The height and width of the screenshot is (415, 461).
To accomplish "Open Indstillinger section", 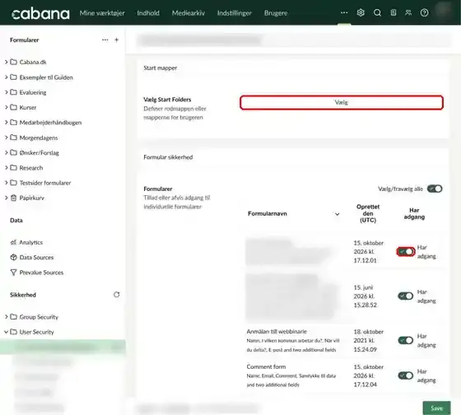I will 235,13.
